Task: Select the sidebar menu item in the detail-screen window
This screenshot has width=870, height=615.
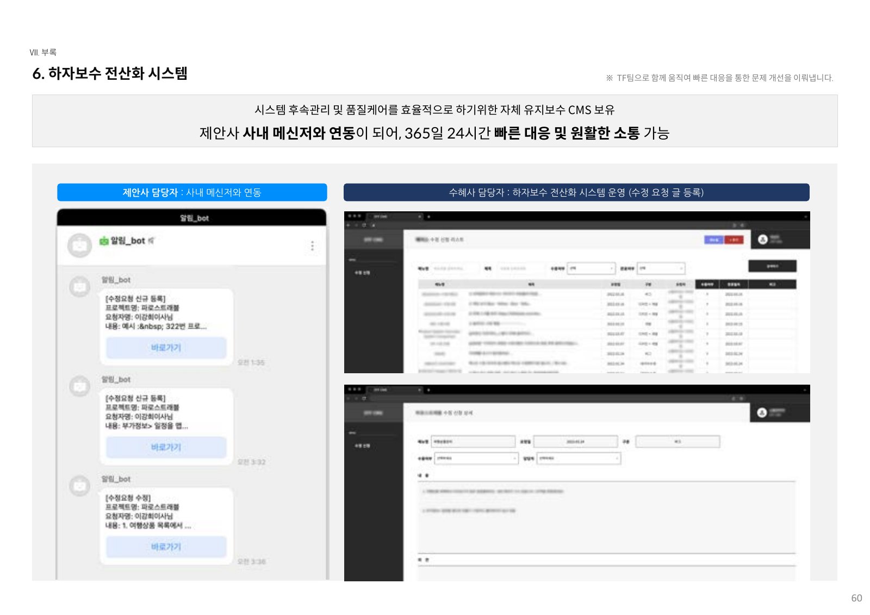Action: [x=363, y=445]
